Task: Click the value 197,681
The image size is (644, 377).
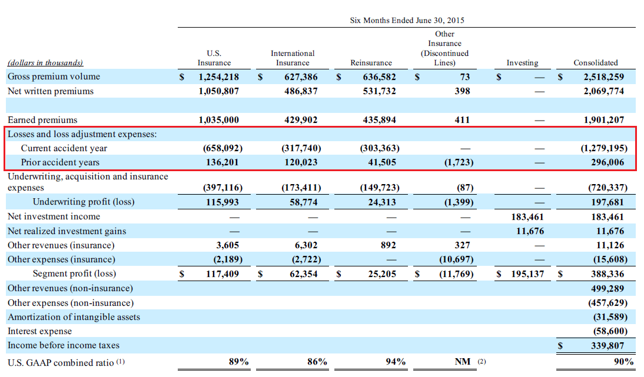Action: pyautogui.click(x=608, y=202)
